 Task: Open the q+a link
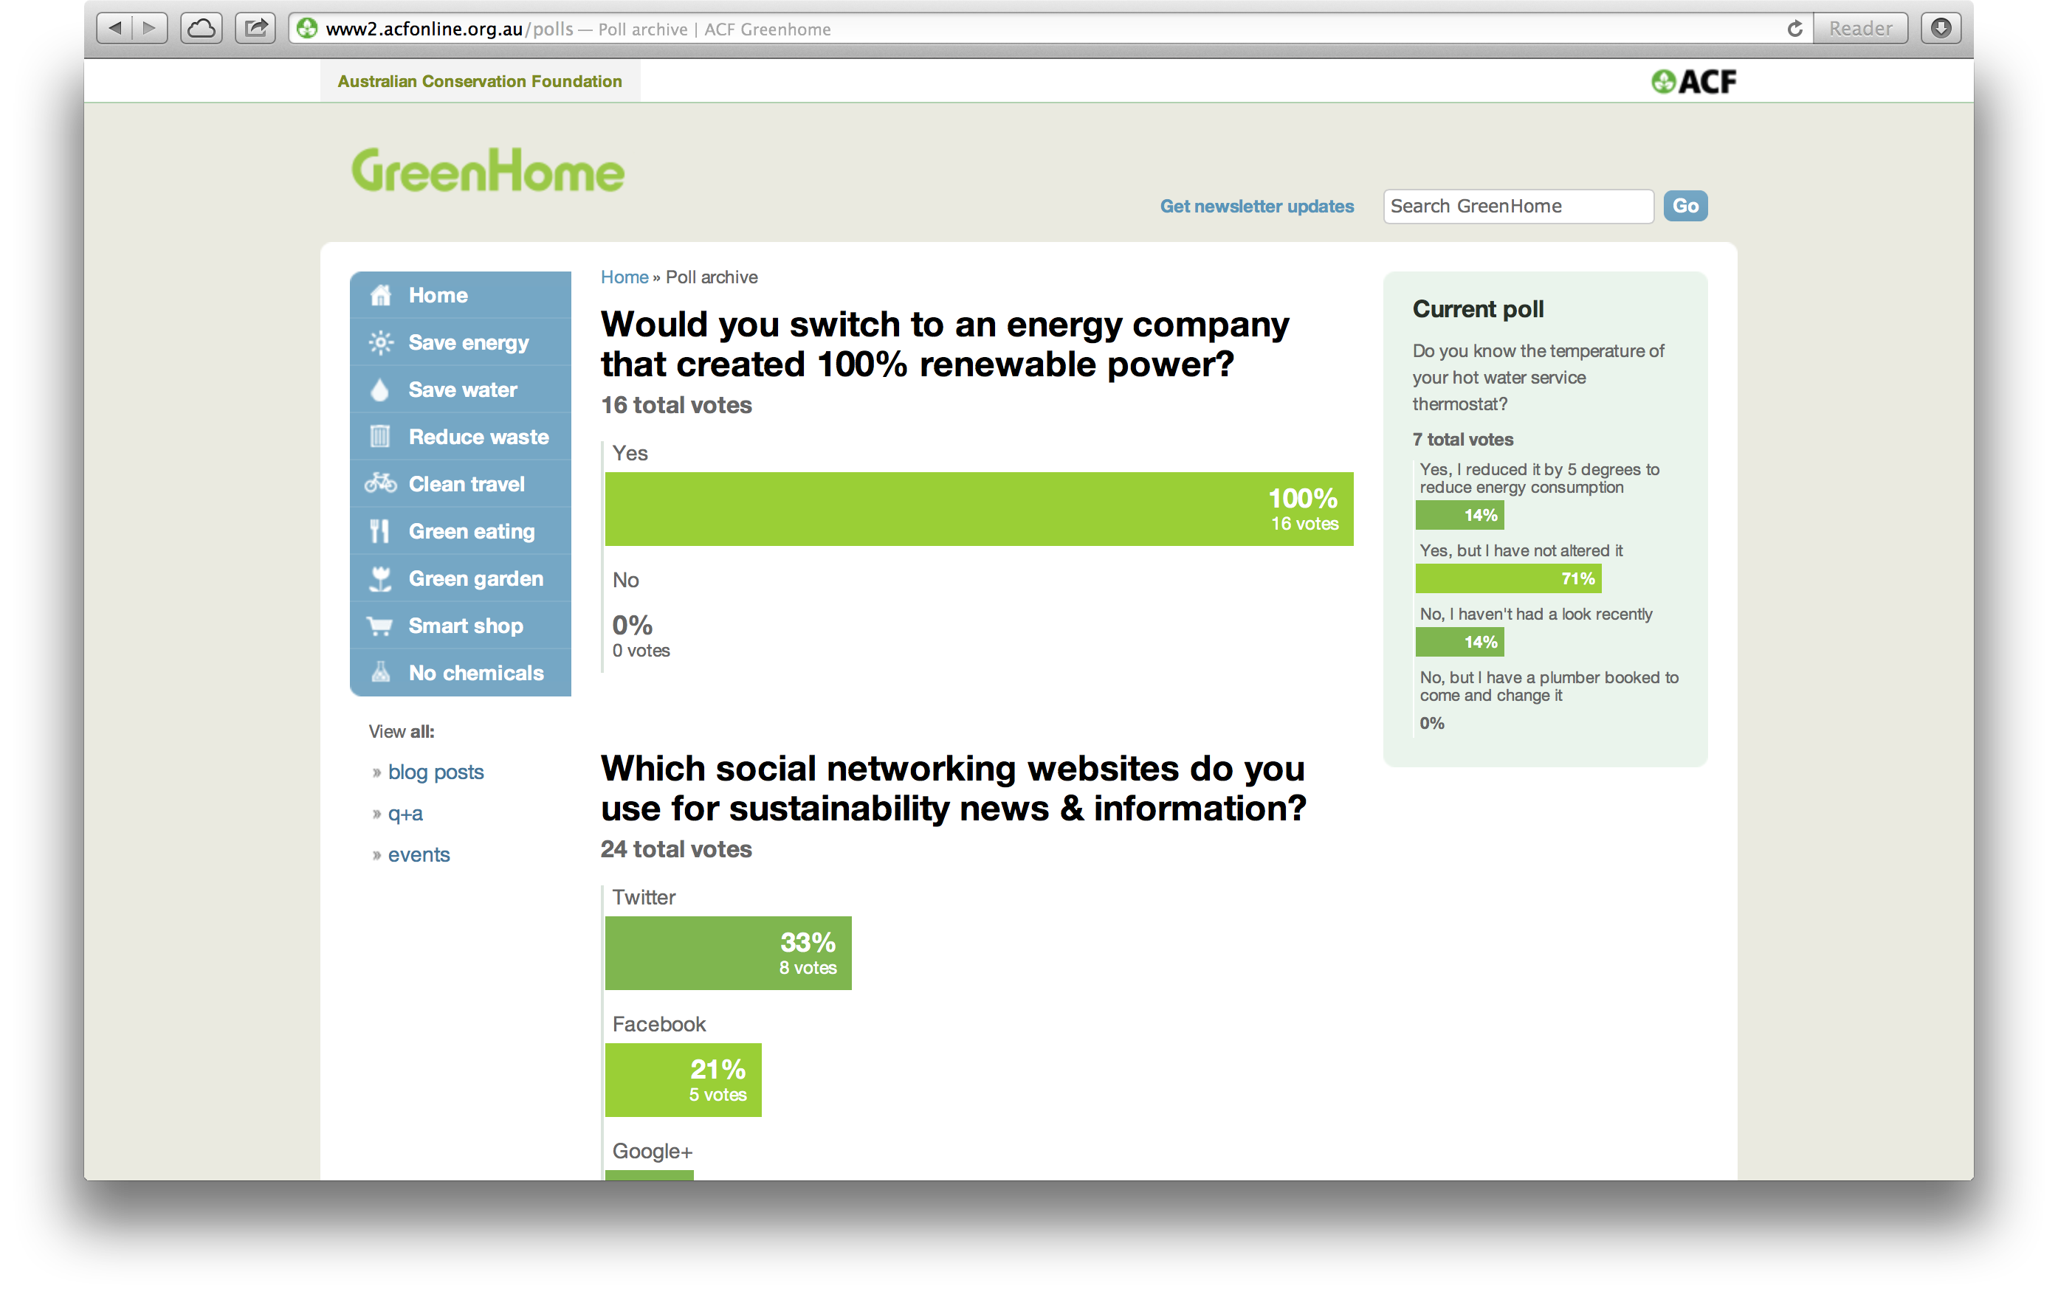[405, 814]
